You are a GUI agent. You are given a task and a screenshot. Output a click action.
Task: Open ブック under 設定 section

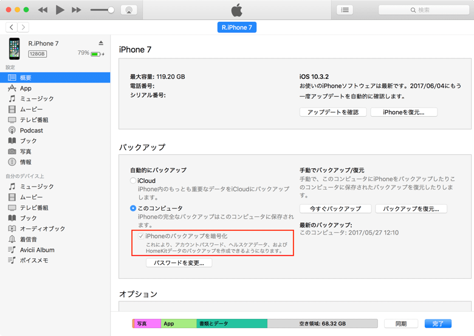point(55,141)
